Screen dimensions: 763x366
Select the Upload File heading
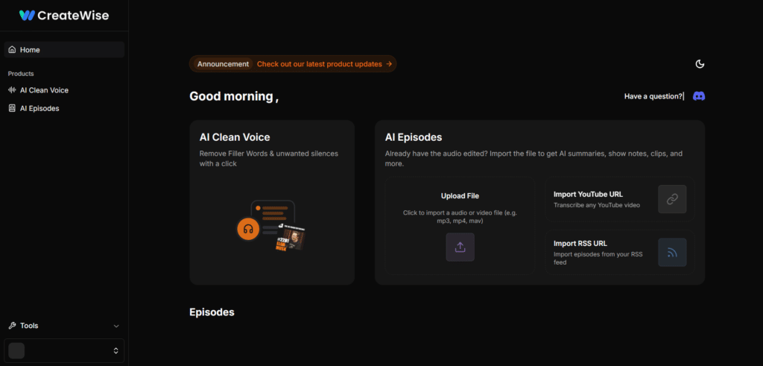click(460, 196)
